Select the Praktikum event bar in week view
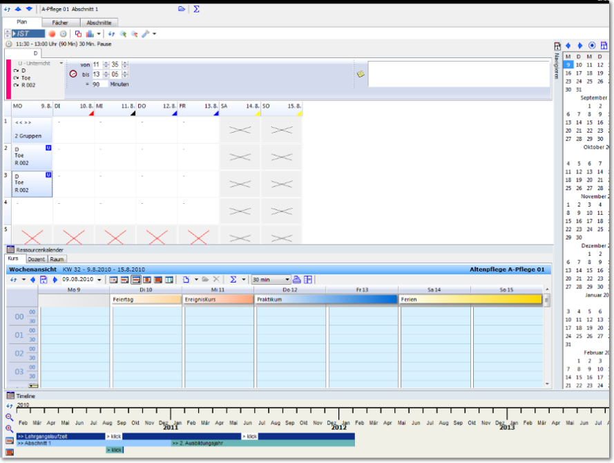This screenshot has width=614, height=463. [x=326, y=300]
